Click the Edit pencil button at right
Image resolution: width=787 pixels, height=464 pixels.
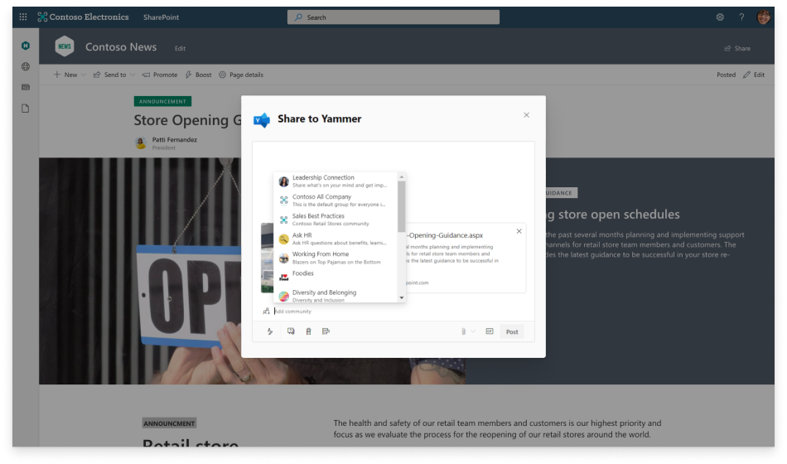tap(754, 75)
